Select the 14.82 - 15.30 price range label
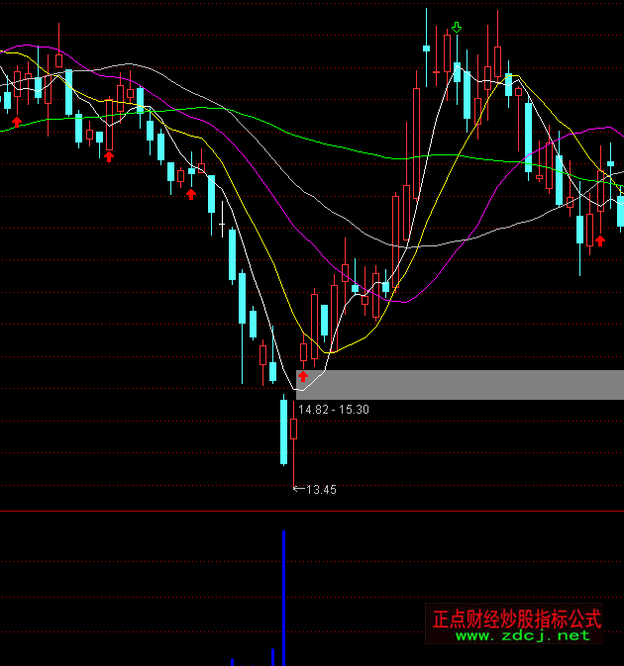Screen dimensions: 624x666 click(334, 409)
